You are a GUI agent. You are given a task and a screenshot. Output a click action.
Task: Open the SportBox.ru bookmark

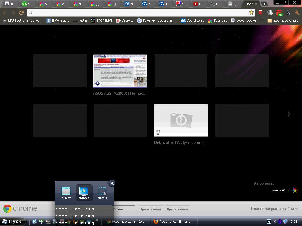click(x=193, y=21)
